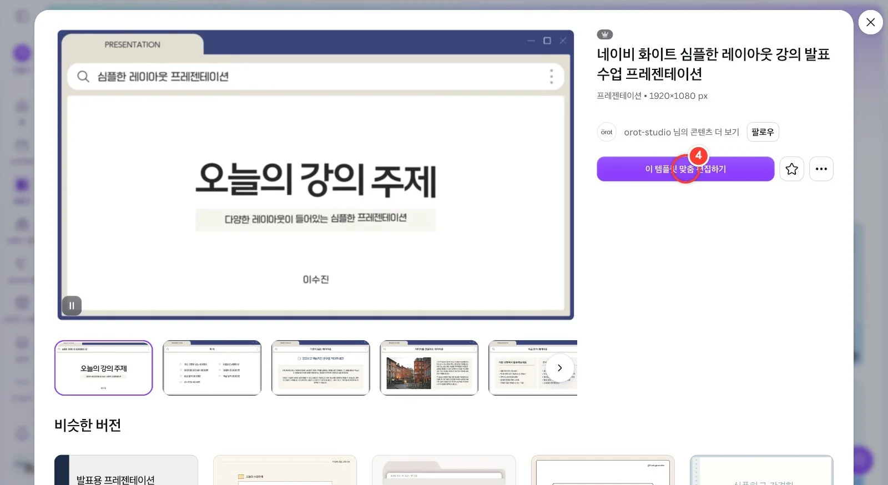Click the template title 네이비 화이트 심플한 레이아웃
This screenshot has height=485, width=888.
click(x=713, y=64)
